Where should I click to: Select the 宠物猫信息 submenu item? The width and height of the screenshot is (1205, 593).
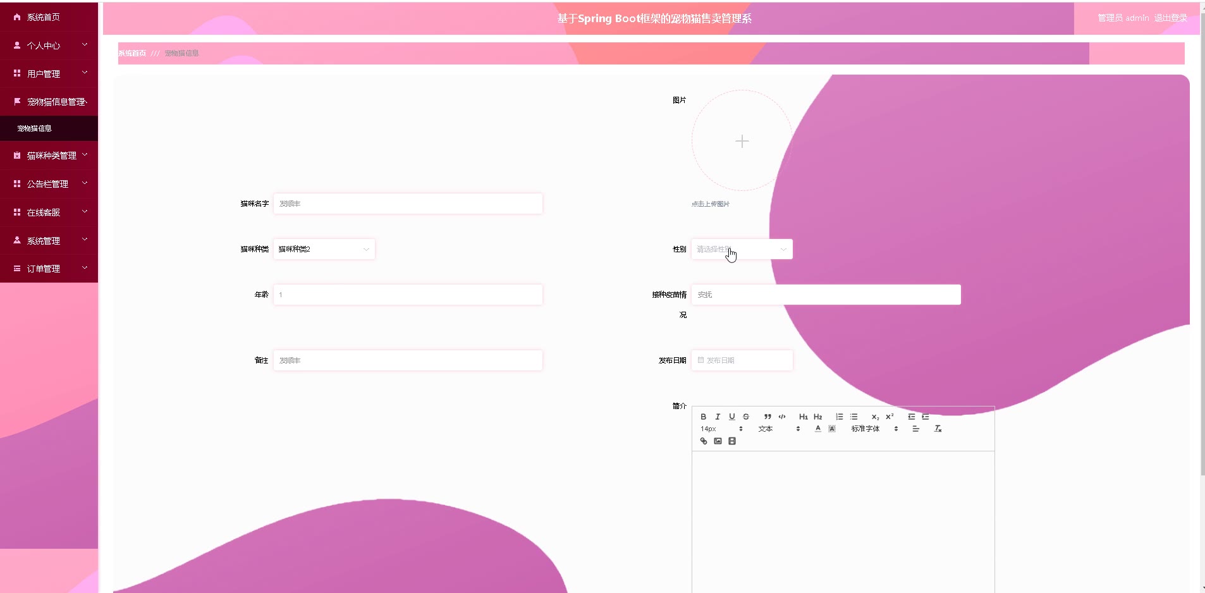[x=49, y=128]
